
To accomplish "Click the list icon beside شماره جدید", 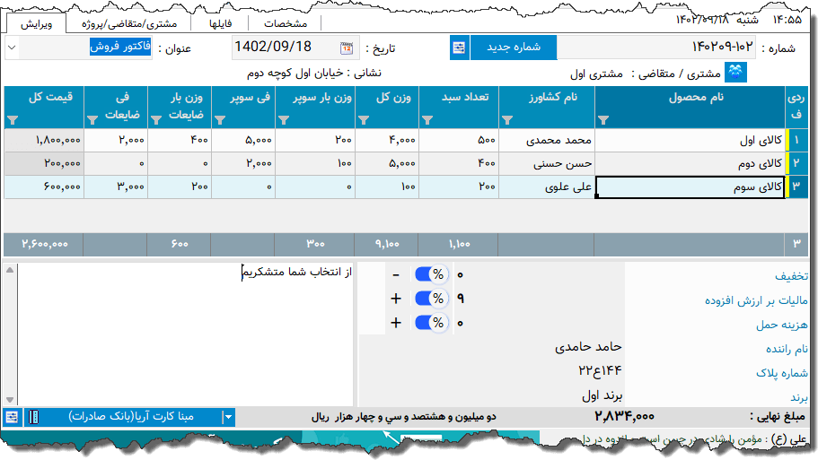I will [459, 48].
